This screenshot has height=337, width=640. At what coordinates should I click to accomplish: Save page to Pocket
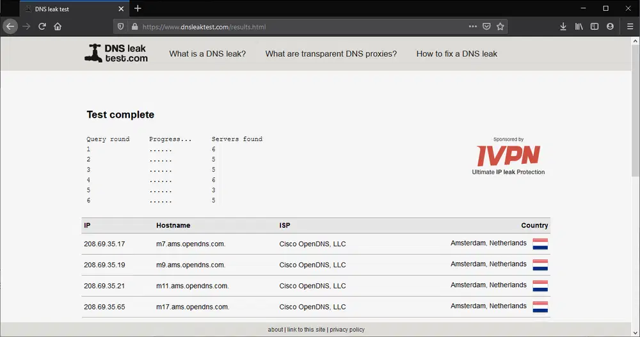click(486, 26)
